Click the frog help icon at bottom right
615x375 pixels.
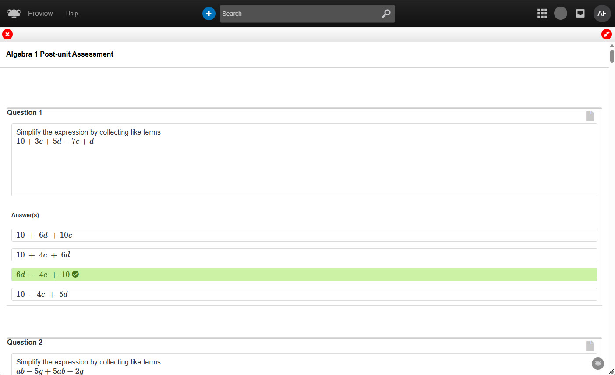click(598, 364)
